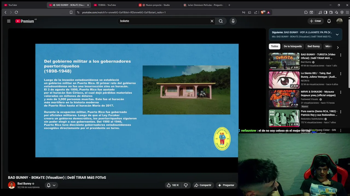Screen dimensions: 350x196
Task: Open the browser extensions puzzle icon
Action: click(306, 12)
